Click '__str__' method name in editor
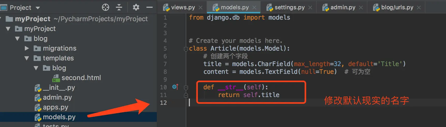The height and width of the screenshot is (127, 446). tap(231, 87)
